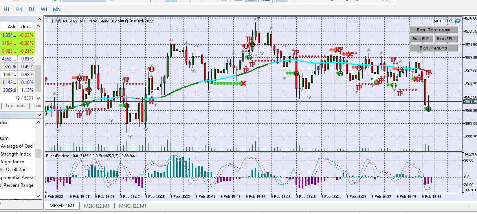
Task: Select the row with -0.02% change
Action: tap(18, 35)
